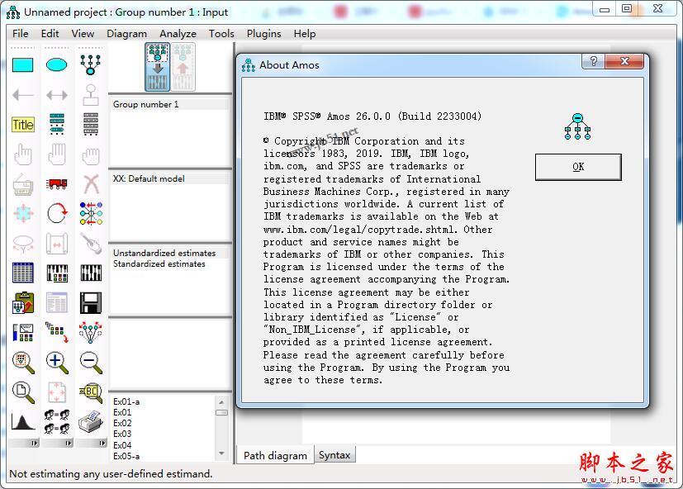The height and width of the screenshot is (489, 683).
Task: Open the list variables in model tool
Action: point(57,124)
